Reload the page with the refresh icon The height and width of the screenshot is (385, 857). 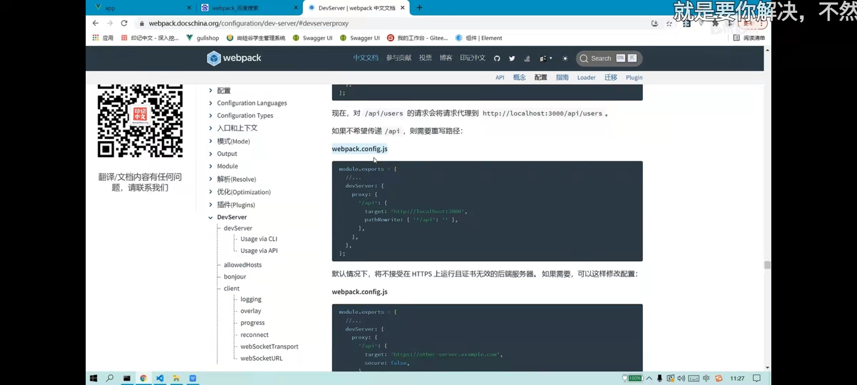[x=124, y=23]
